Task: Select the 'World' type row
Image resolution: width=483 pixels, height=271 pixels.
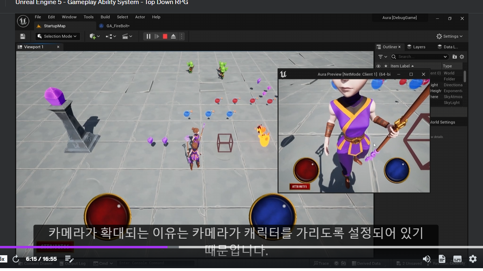Action: 449,73
